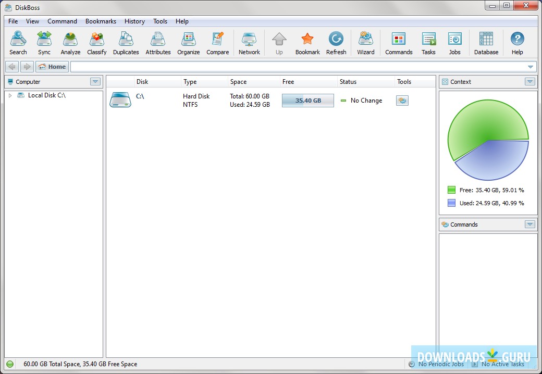This screenshot has width=542, height=374.
Task: Open the Attributes tool
Action: click(x=158, y=43)
